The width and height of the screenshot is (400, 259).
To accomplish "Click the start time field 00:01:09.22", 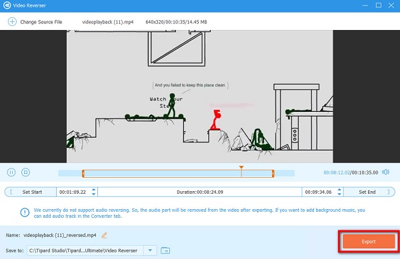I will pos(73,192).
